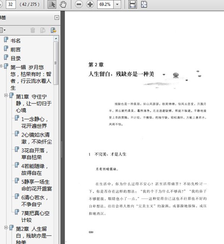This screenshot has height=244, width=224.
Task: Click the bookmarks panel scrollbar thumb
Action: coord(56,63)
